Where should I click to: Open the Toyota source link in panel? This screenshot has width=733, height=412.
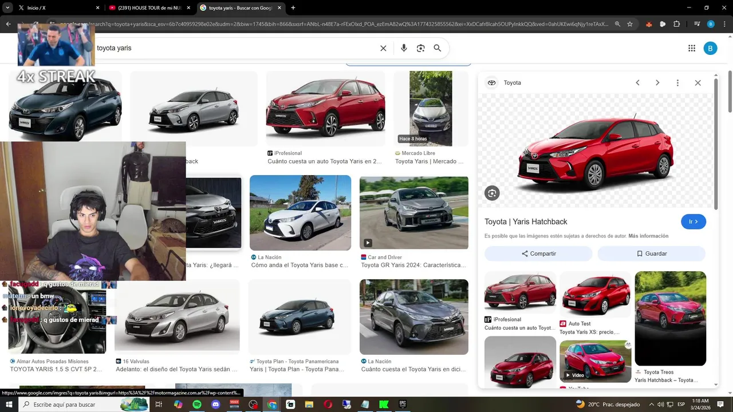pyautogui.click(x=505, y=82)
